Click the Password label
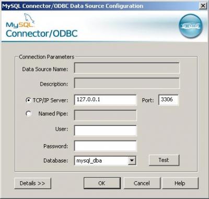The width and height of the screenshot is (209, 199). pyautogui.click(x=56, y=146)
